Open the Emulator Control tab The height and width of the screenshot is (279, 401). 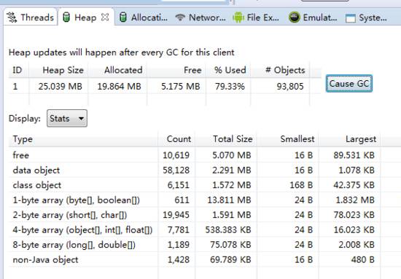(313, 17)
